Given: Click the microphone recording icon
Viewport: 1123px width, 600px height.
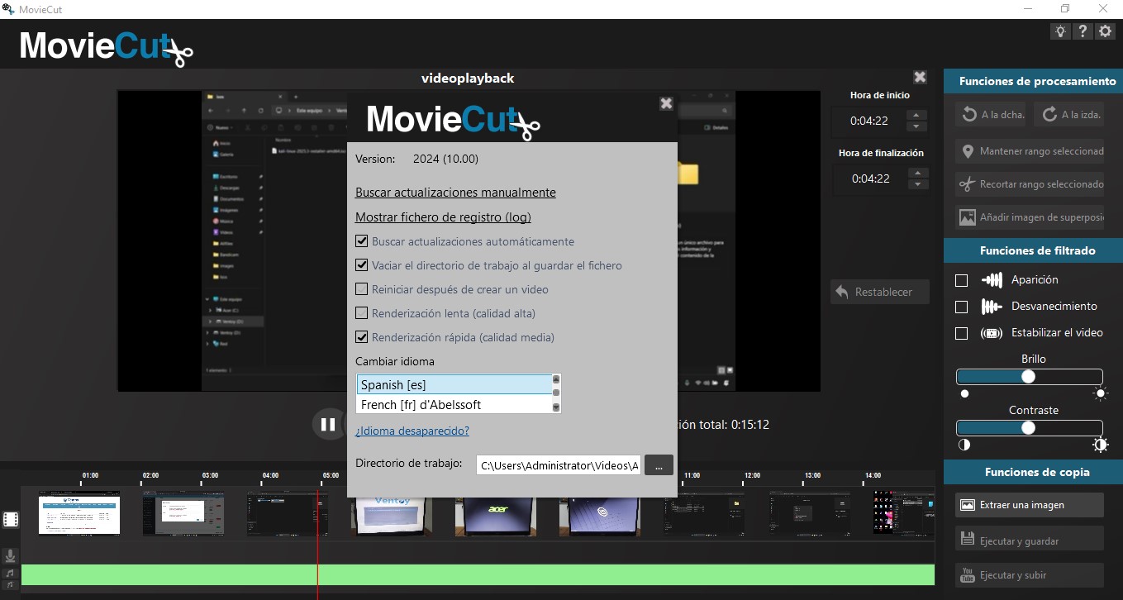Looking at the screenshot, I should pos(10,555).
